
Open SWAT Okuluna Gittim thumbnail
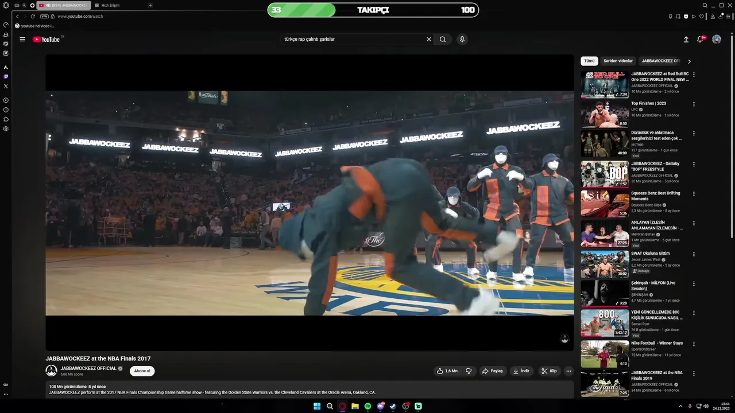pos(605,264)
